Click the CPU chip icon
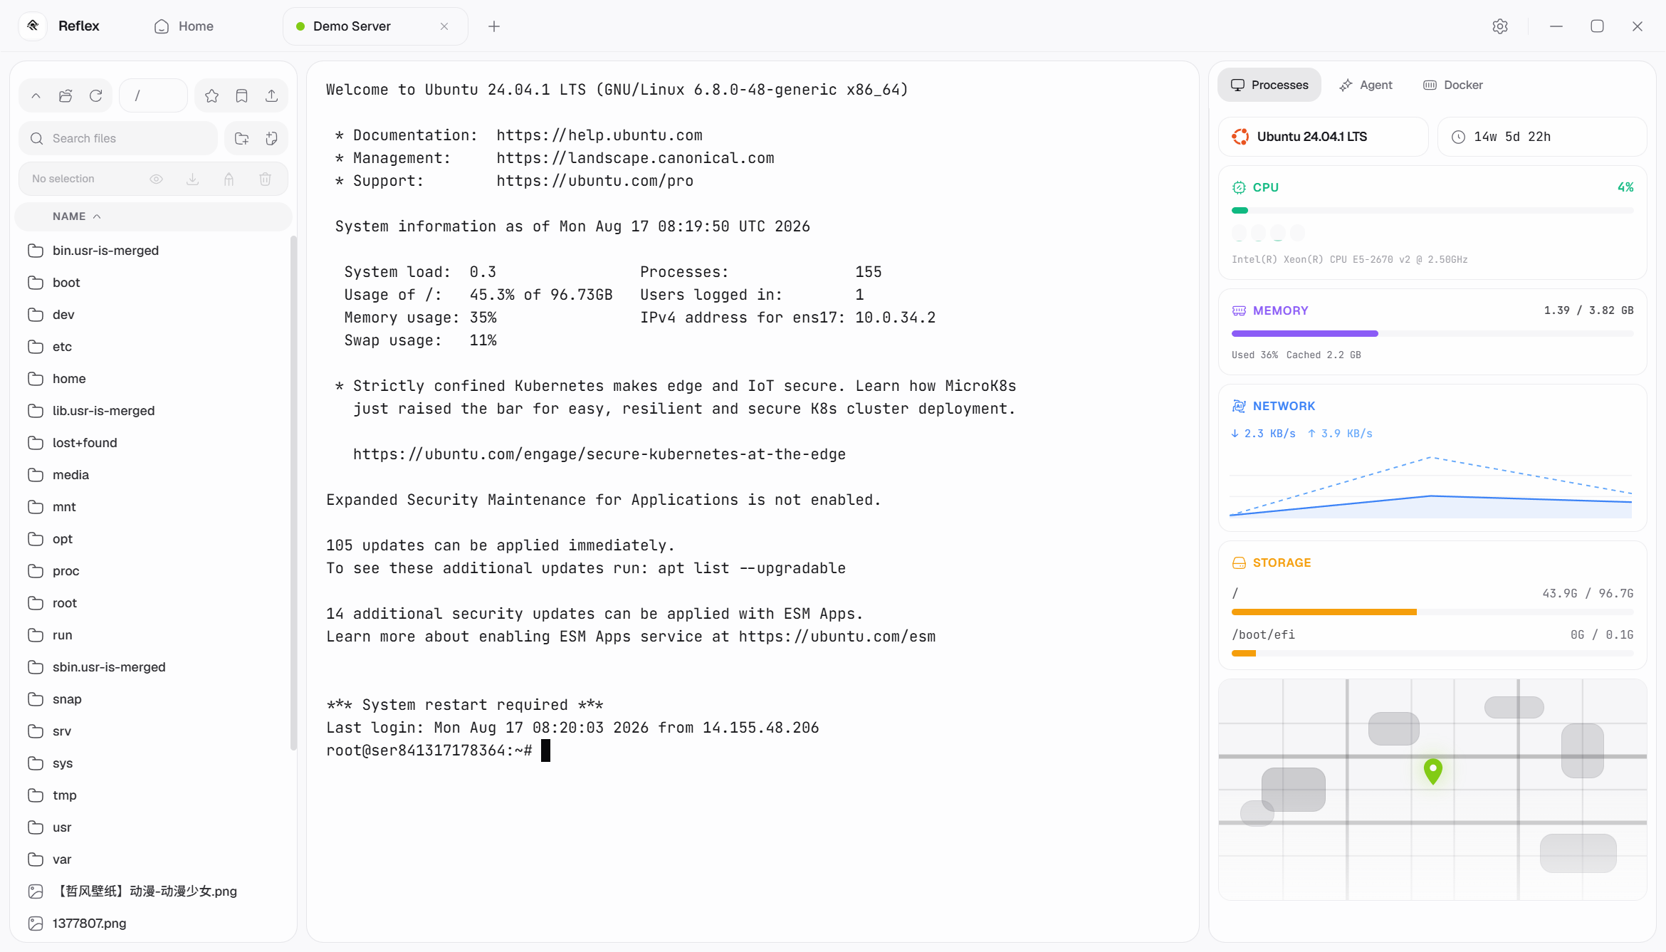Screen dimensions: 1666x952 pyautogui.click(x=1240, y=187)
